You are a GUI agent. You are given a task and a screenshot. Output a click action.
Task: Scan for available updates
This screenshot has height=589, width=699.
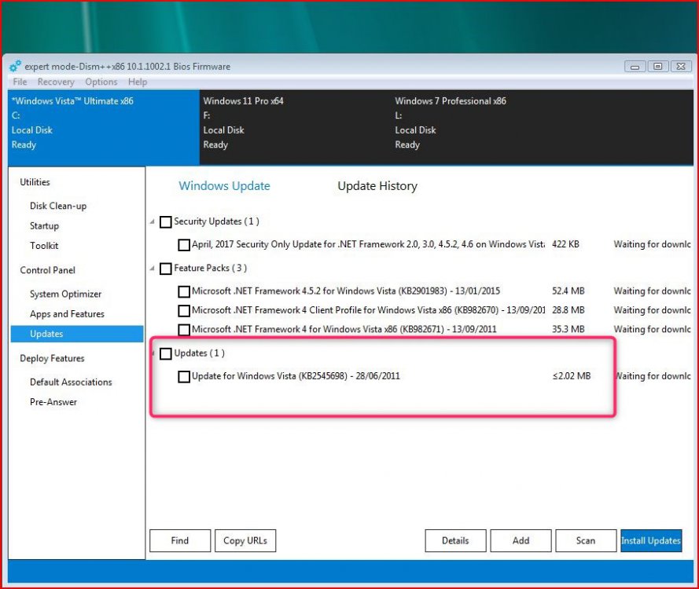pyautogui.click(x=586, y=540)
